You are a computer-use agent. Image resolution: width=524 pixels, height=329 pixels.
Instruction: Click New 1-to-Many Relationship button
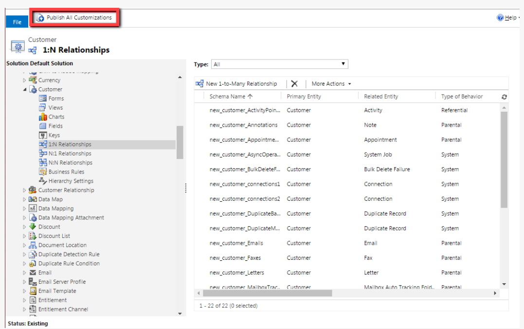pos(237,84)
